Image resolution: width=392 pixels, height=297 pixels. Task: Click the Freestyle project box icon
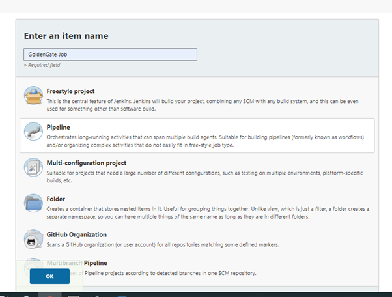click(33, 95)
